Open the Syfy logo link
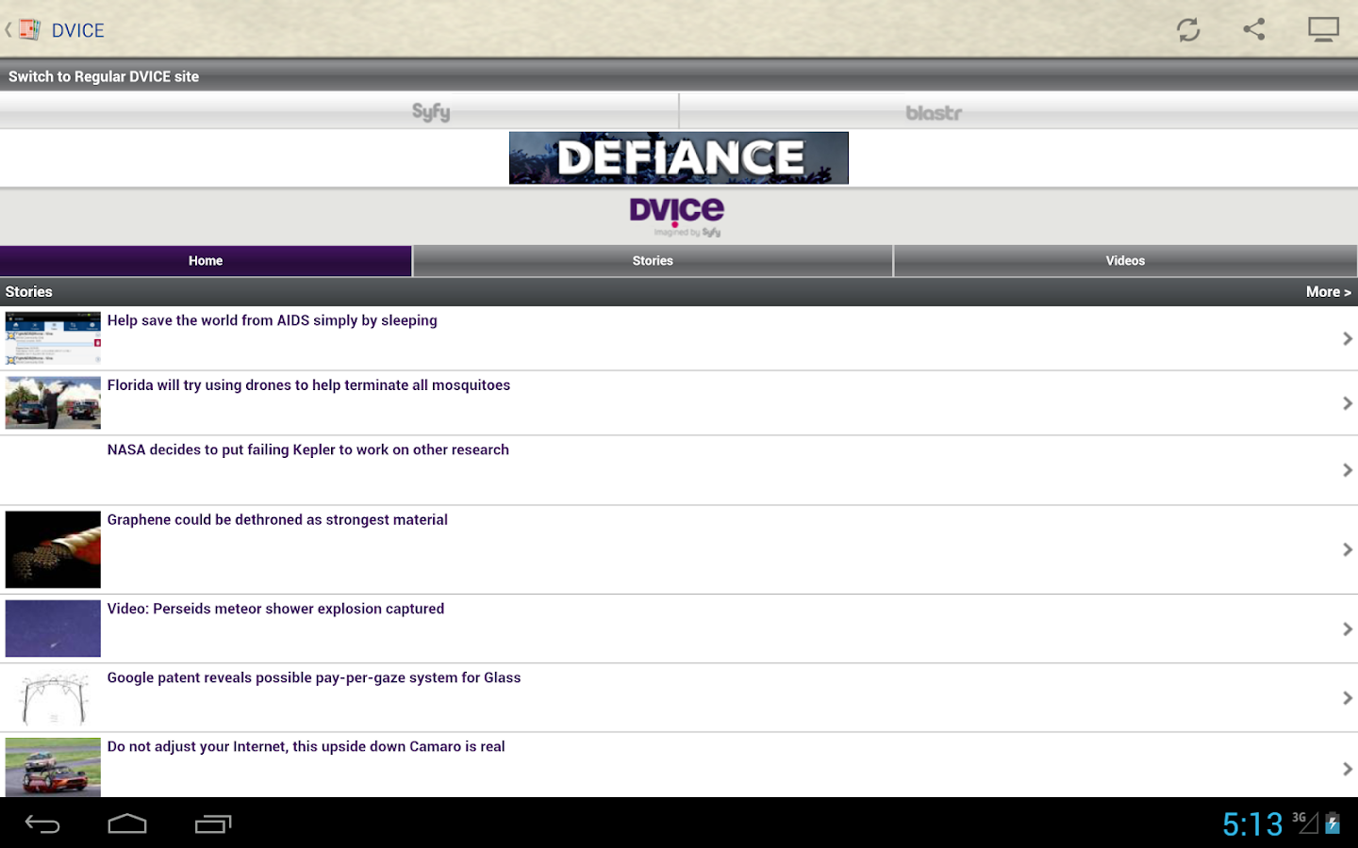This screenshot has height=848, width=1358. 431,112
